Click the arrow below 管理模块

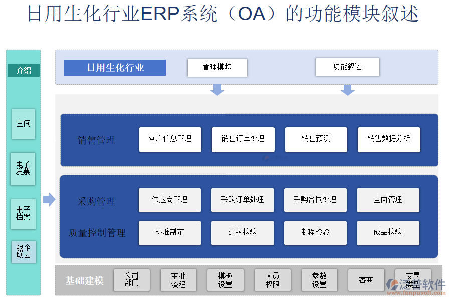click(217, 90)
